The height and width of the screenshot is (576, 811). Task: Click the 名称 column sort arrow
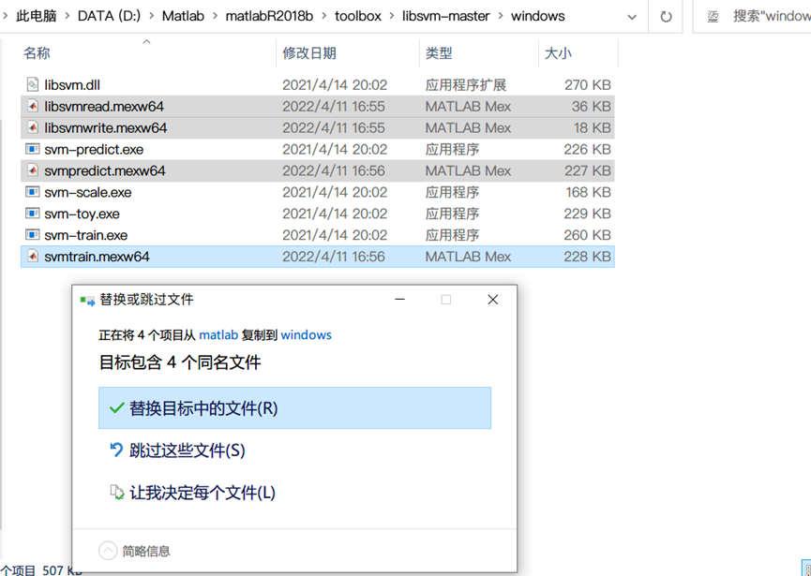pyautogui.click(x=146, y=42)
